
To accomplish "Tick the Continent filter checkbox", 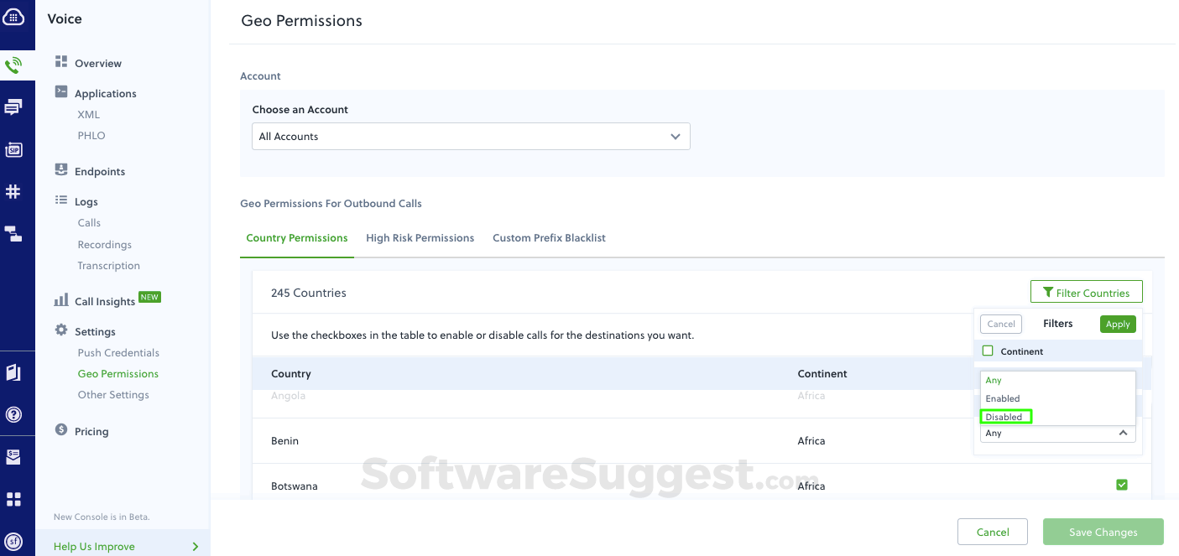I will tap(988, 351).
